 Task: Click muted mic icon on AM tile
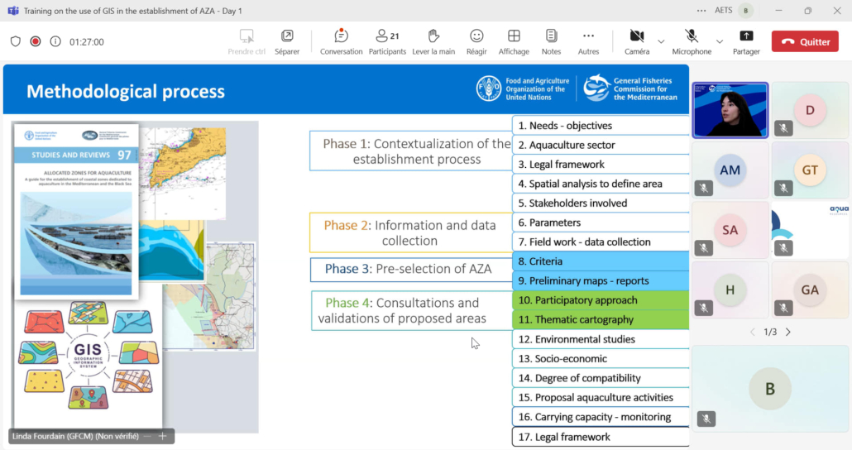coord(704,188)
